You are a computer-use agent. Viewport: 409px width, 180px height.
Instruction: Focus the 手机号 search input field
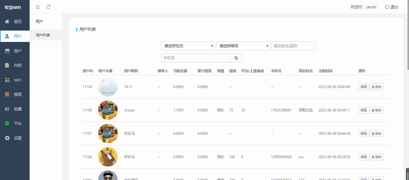tap(196, 58)
